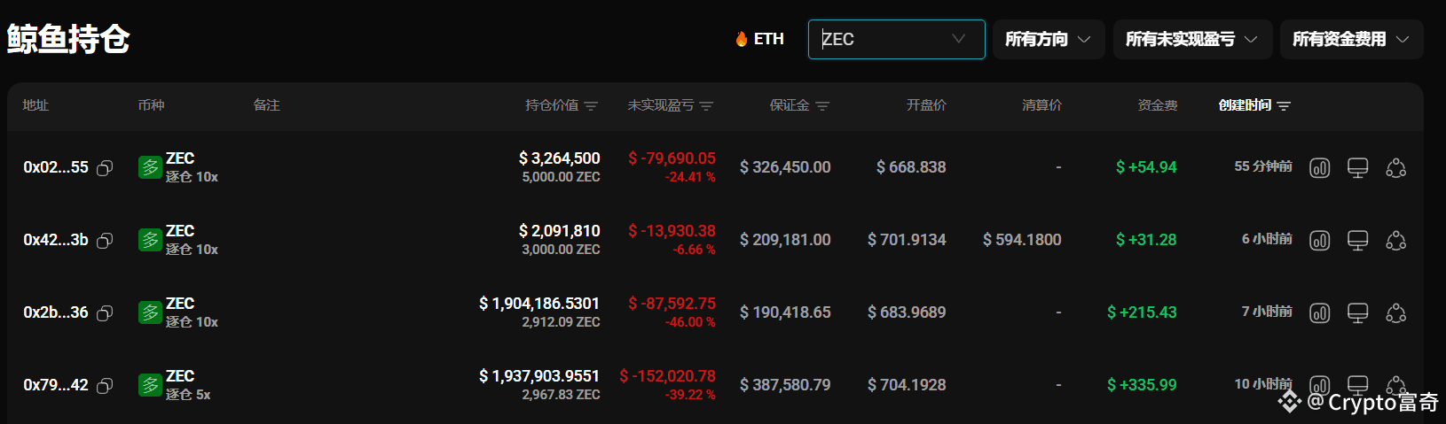Open monitor icon for the 0x42...3b row
Viewport: 1446px width, 424px height.
[1357, 241]
